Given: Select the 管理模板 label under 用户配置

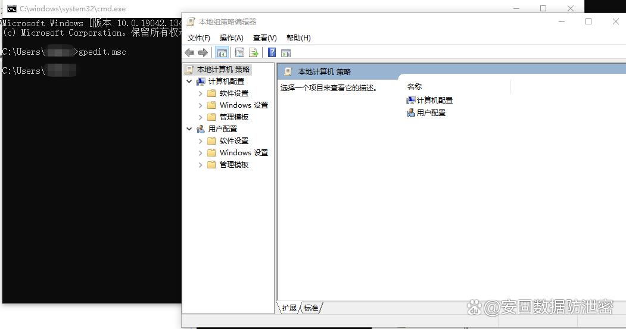Looking at the screenshot, I should pyautogui.click(x=234, y=165).
